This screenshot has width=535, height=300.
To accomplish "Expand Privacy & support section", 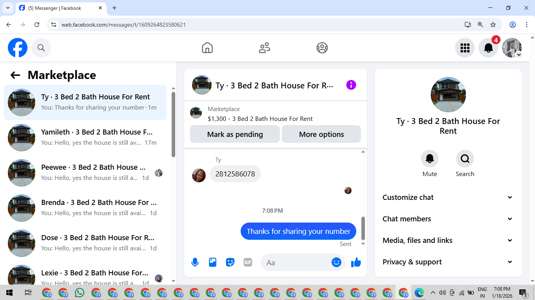I will point(448,262).
